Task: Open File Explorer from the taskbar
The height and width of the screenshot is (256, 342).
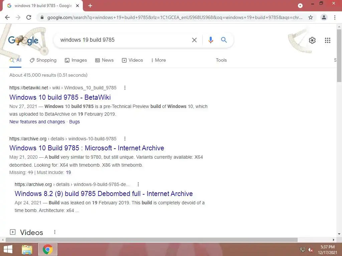Action: pos(27,249)
